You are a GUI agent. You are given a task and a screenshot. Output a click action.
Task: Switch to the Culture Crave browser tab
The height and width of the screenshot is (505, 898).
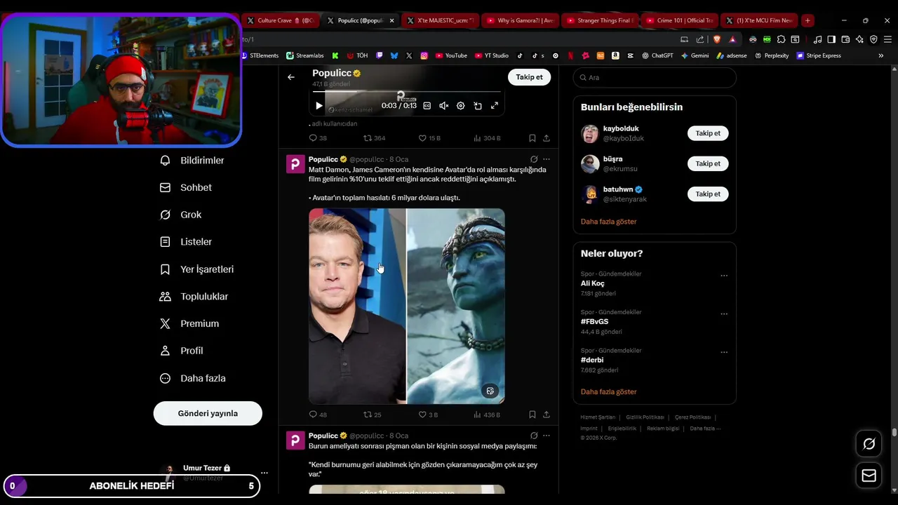pyautogui.click(x=281, y=20)
